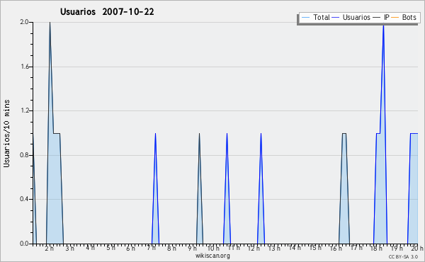Click the '18 h' x-axis label
The width and height of the screenshot is (425, 262).
377,248
